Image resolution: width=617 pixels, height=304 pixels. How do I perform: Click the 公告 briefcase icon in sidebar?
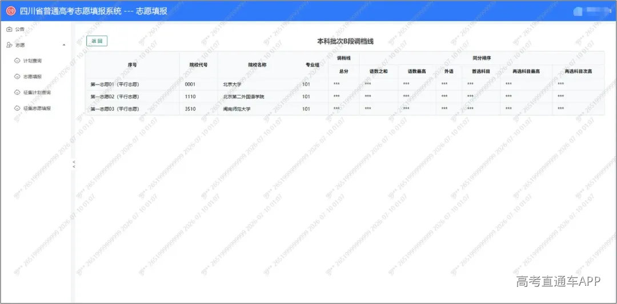(10, 29)
